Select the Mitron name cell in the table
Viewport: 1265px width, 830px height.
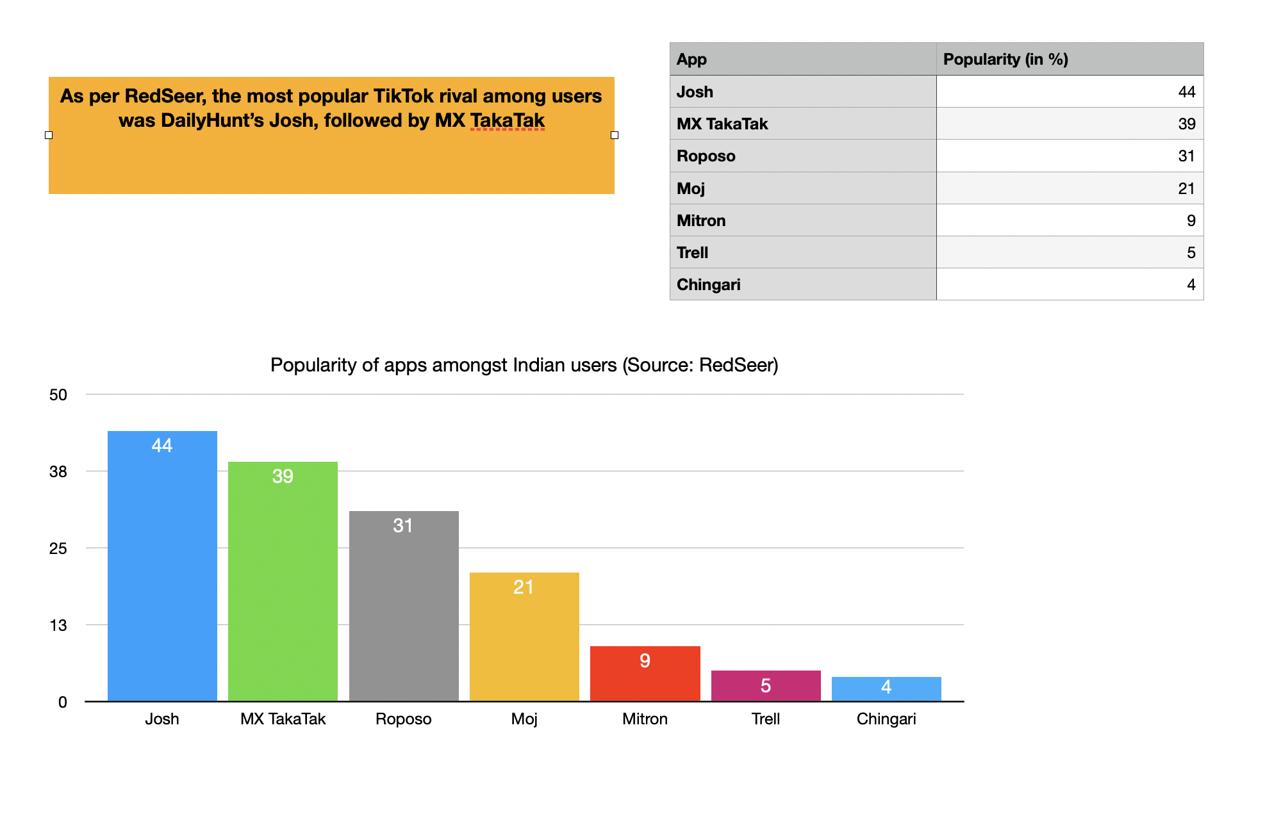[x=802, y=220]
